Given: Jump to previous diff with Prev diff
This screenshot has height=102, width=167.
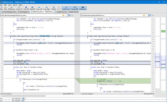Looking at the screenshot, I should click(26, 8).
